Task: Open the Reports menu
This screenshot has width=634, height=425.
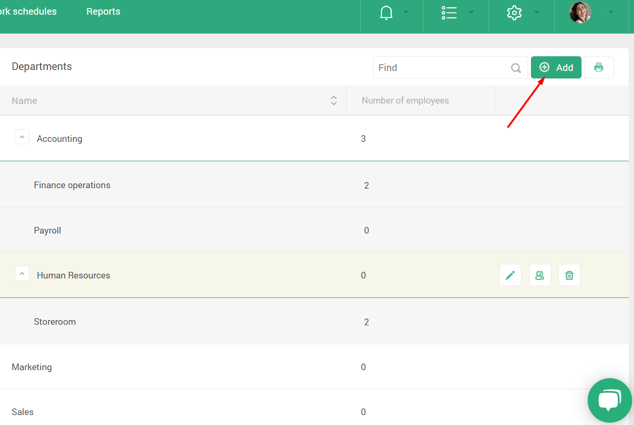Action: click(103, 11)
